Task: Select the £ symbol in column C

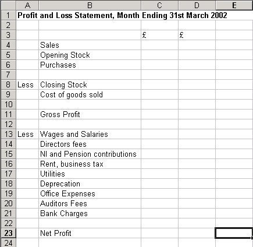Action: [x=144, y=35]
